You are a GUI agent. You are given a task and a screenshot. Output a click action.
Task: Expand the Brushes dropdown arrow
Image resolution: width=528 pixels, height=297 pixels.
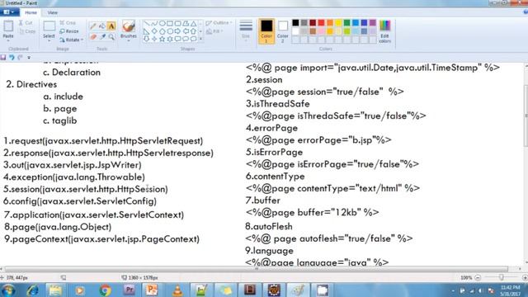129,40
